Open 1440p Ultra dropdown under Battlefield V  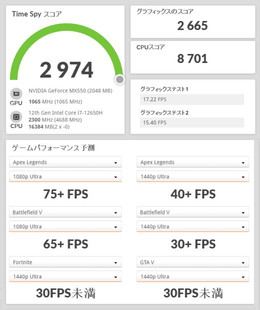click(193, 226)
